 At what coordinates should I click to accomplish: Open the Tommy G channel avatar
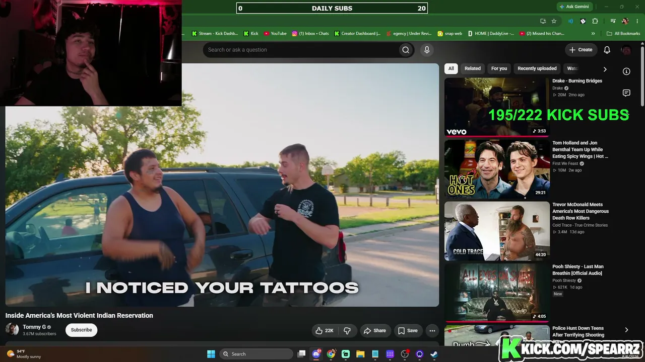point(12,330)
